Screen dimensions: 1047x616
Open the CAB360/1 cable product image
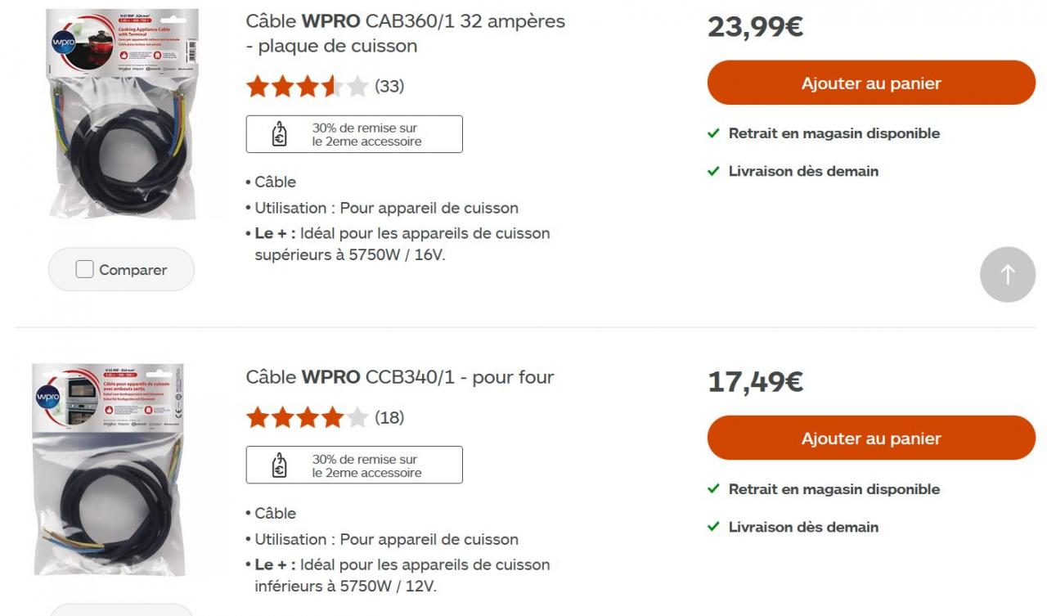121,115
